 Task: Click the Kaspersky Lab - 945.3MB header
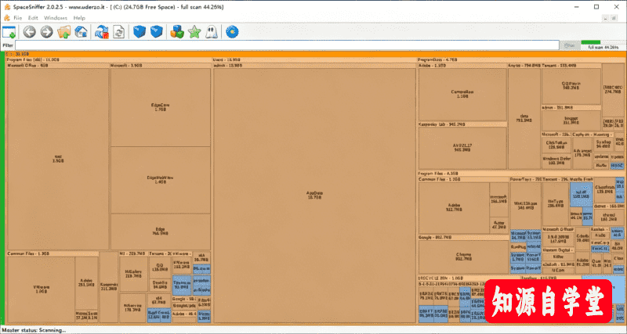pos(462,124)
